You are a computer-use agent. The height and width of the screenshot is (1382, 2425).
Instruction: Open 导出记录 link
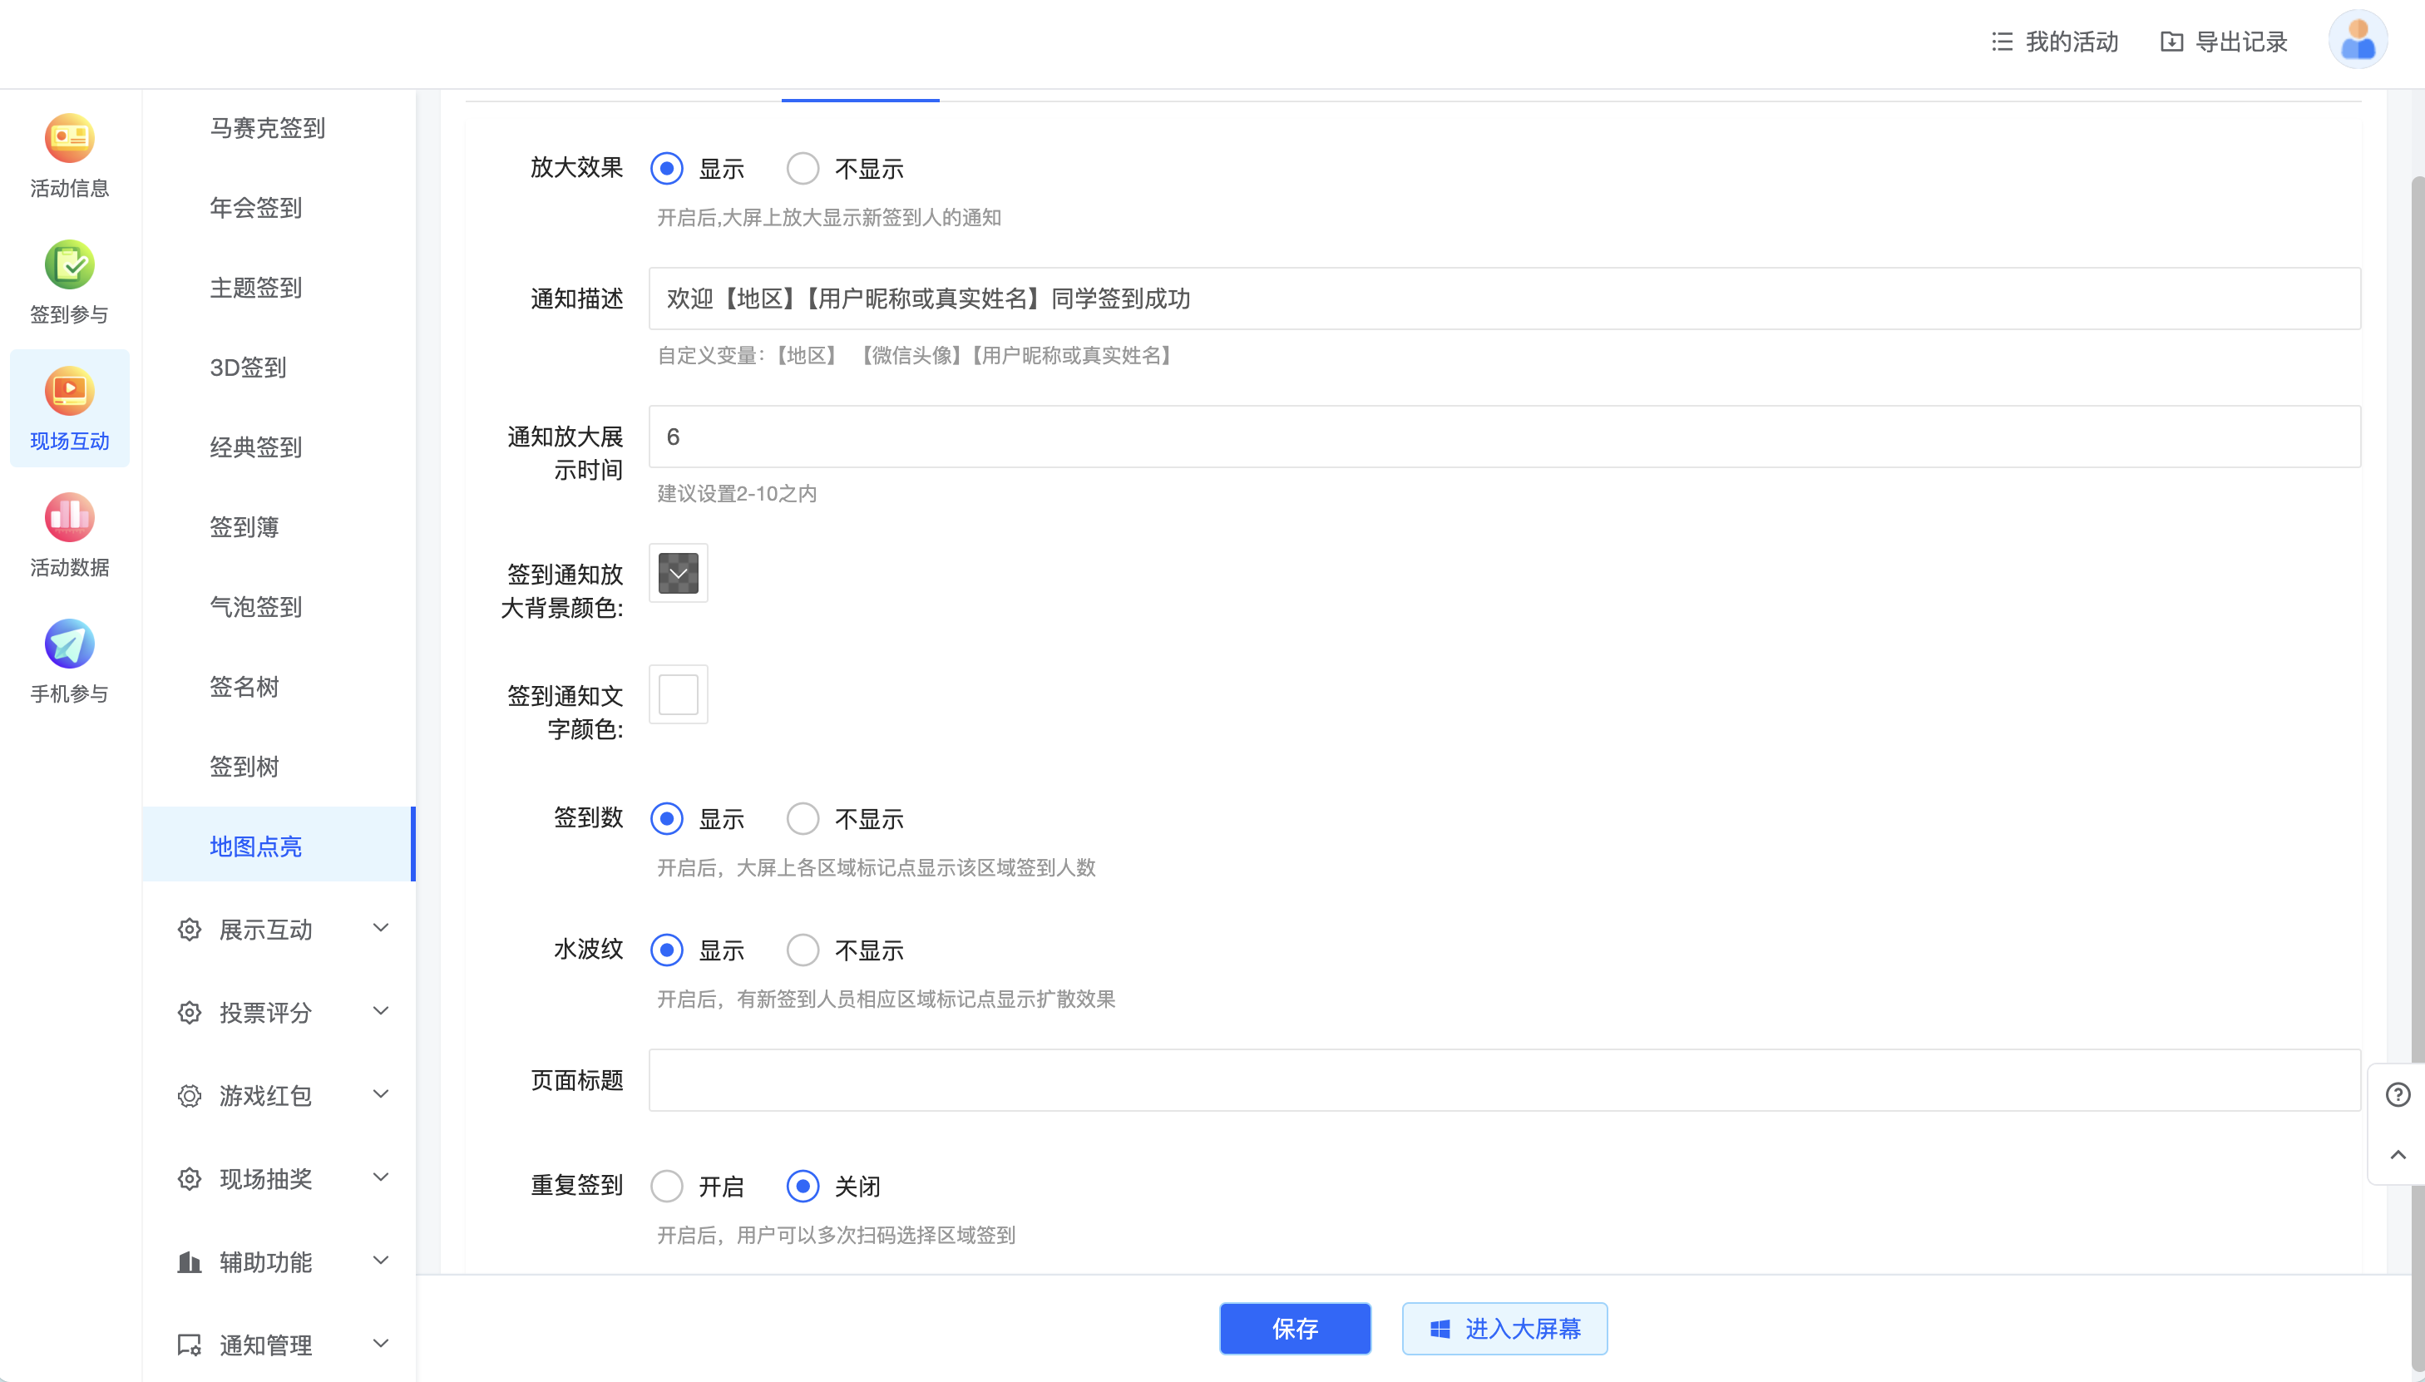(2224, 42)
